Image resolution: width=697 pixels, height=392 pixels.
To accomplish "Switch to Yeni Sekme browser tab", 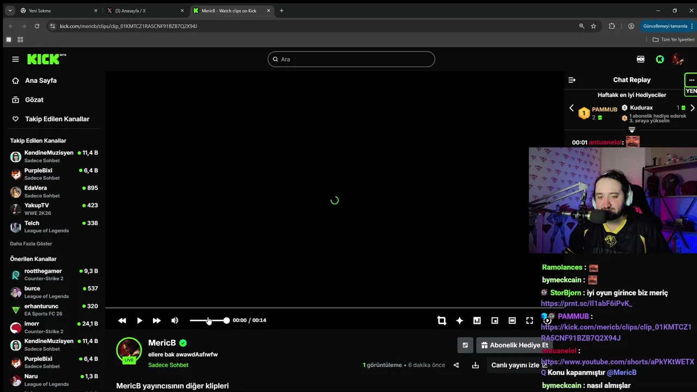I will click(x=59, y=11).
